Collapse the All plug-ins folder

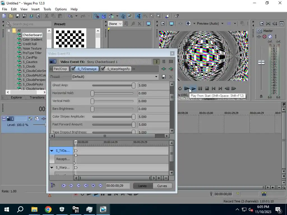click(x=9, y=31)
